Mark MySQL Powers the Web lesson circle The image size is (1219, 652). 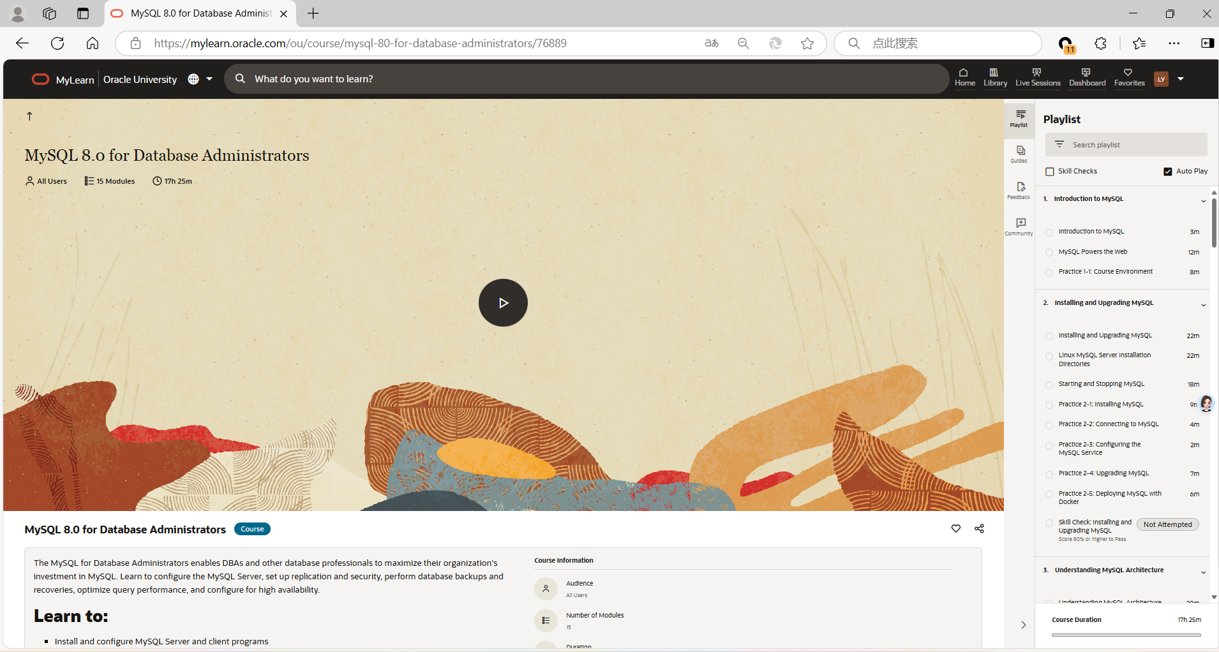tap(1049, 253)
